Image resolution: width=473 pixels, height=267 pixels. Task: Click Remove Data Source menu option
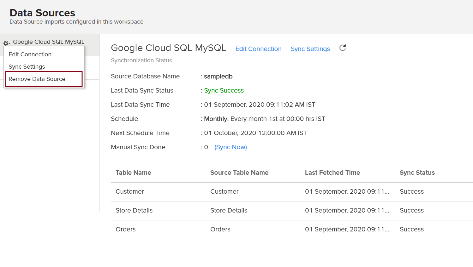(x=37, y=79)
